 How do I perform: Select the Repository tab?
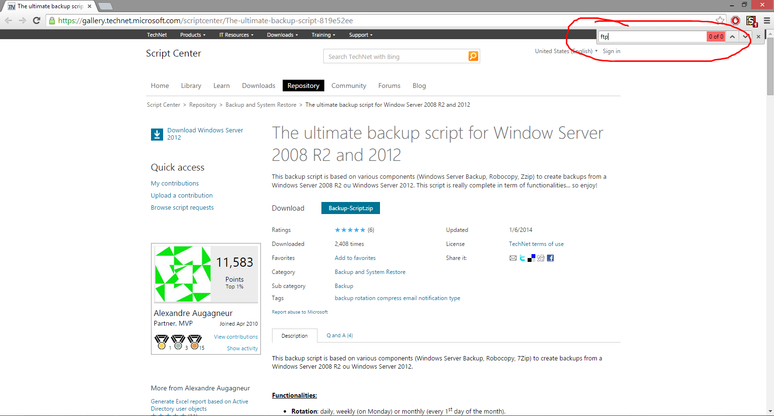coord(304,86)
